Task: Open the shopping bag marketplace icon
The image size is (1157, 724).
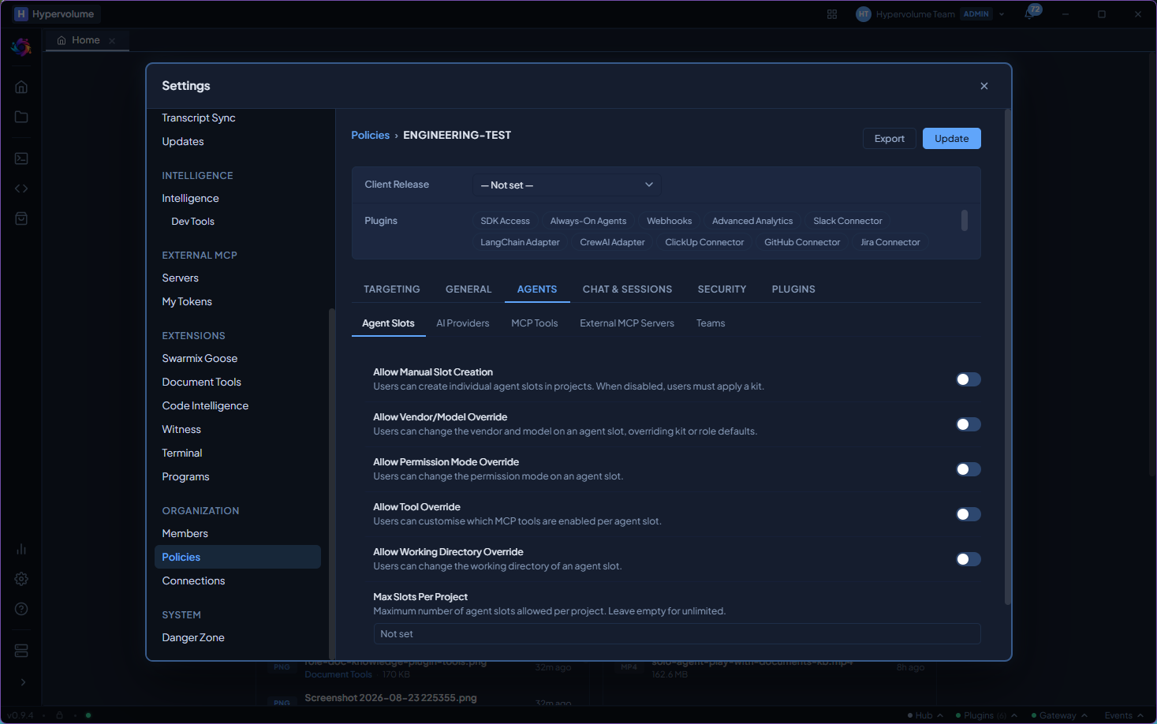Action: 21,218
